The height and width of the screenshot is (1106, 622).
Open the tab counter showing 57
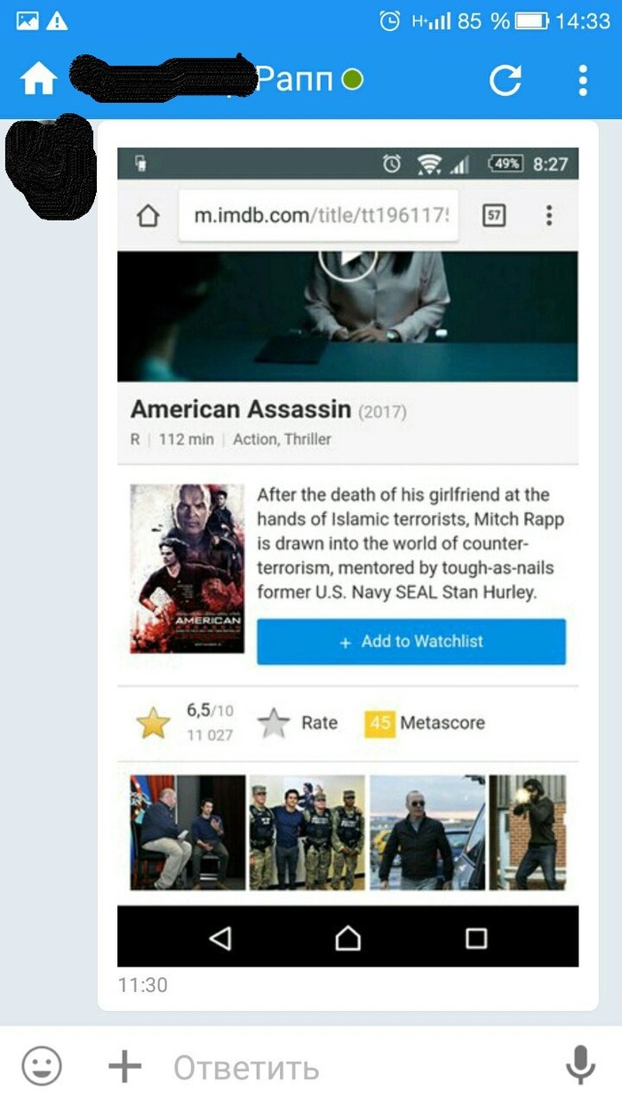[494, 215]
